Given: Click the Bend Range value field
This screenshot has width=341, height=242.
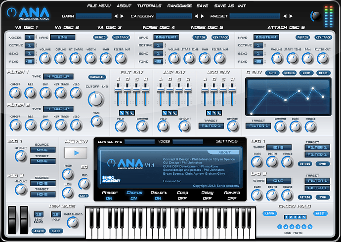Looking at the screenshot, I should [x=39, y=214].
